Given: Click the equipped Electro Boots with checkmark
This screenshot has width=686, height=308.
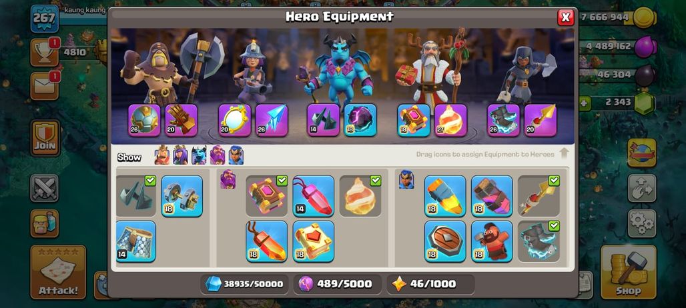Looking at the screenshot, I should click(539, 241).
